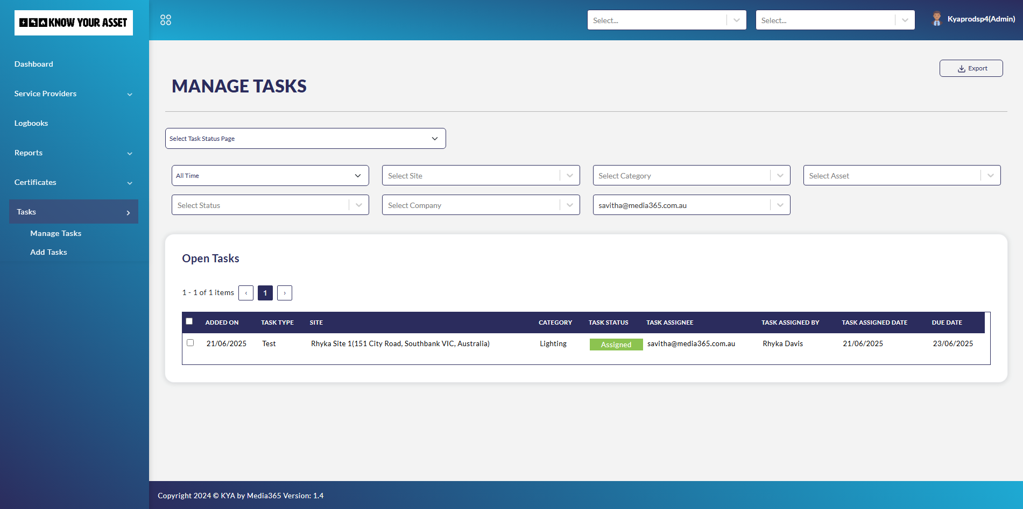The height and width of the screenshot is (509, 1023).
Task: Open the Dashboard link
Action: pos(34,64)
